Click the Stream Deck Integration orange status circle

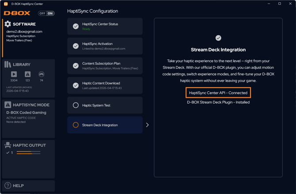tap(76, 125)
